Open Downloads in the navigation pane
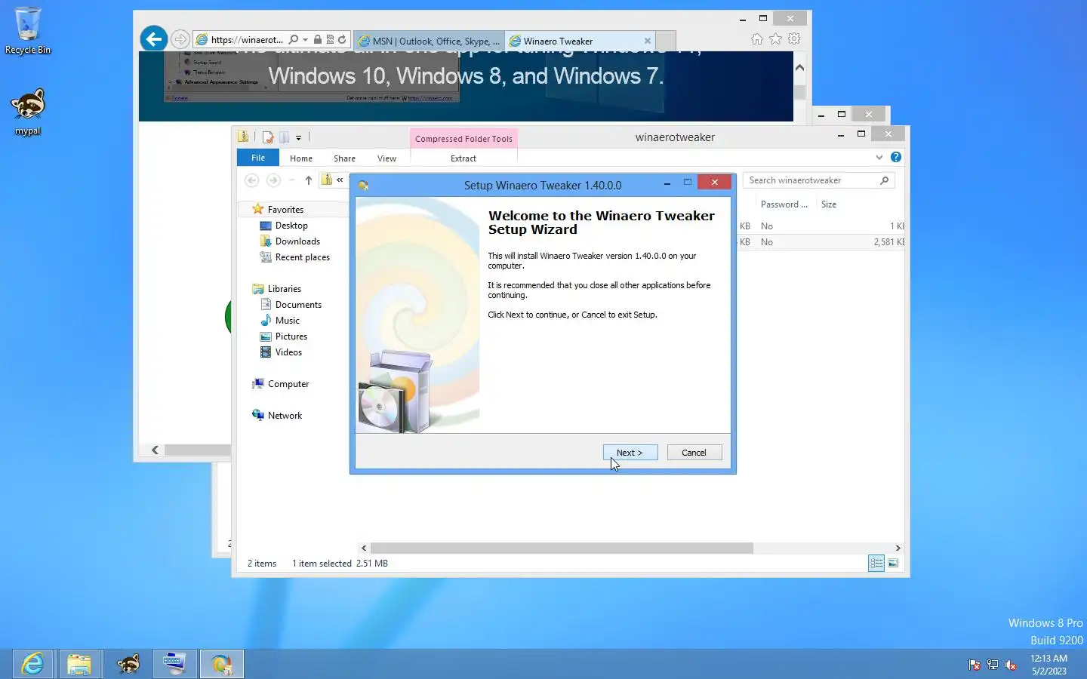1087x679 pixels. click(x=297, y=241)
